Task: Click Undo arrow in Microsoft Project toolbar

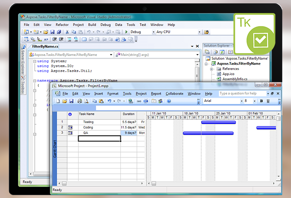Action: (110, 101)
